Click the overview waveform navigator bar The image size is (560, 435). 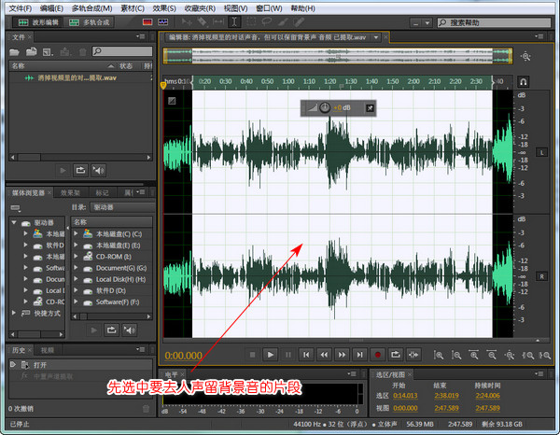[338, 56]
